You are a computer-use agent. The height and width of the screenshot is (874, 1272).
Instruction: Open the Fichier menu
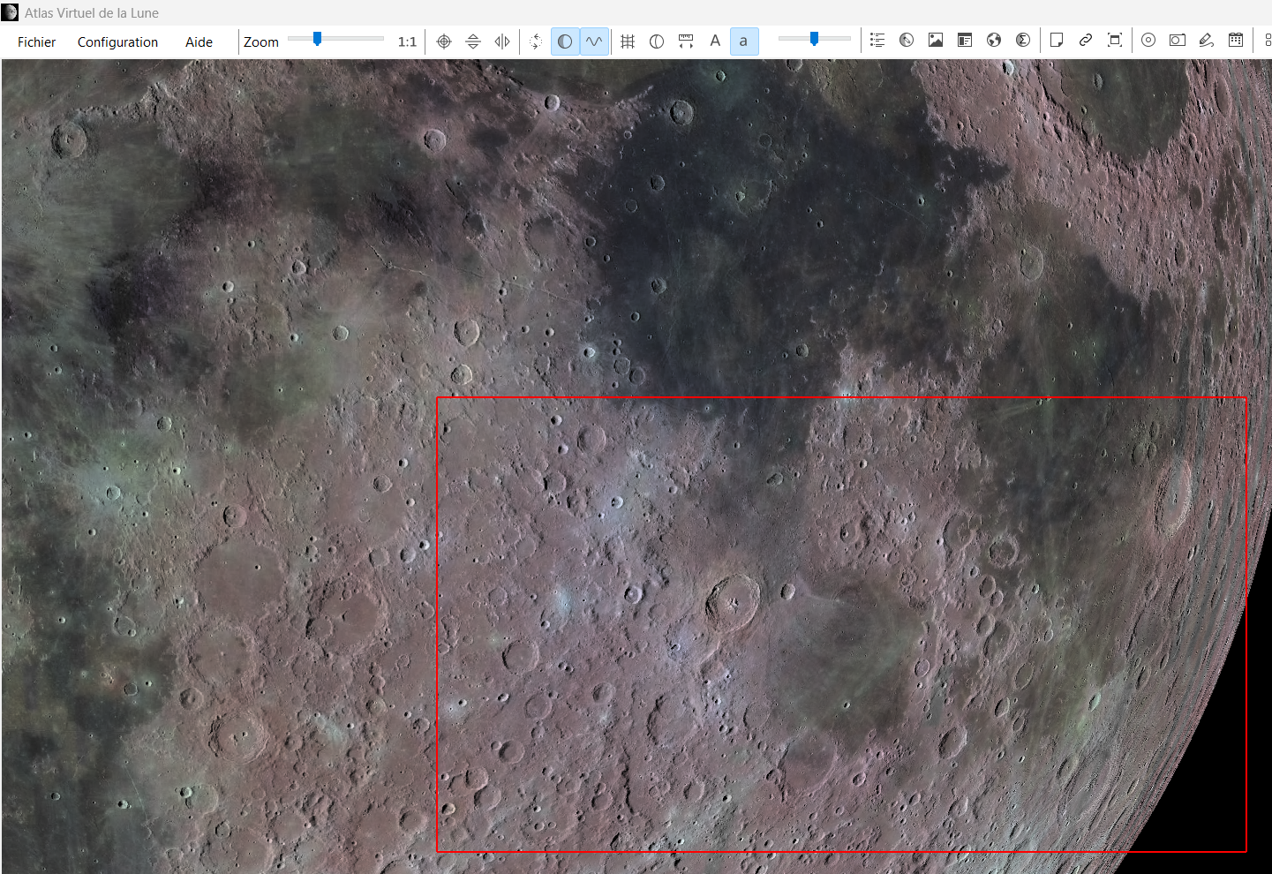click(36, 41)
